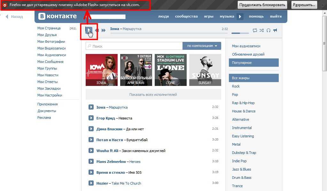Open the люди header menu
The image size is (327, 191).
coord(163,17)
